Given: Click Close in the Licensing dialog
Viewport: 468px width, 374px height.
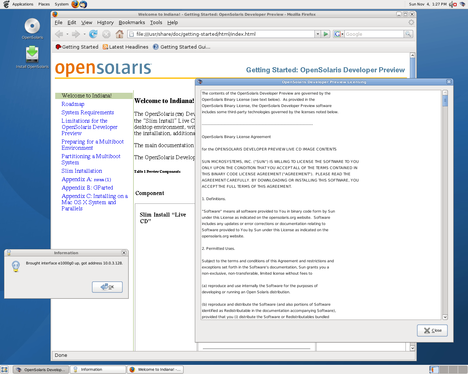Looking at the screenshot, I should point(433,330).
